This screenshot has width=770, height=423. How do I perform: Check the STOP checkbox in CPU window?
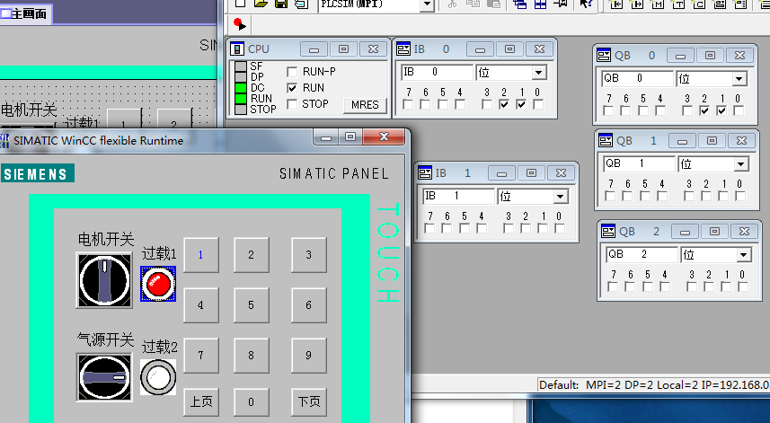(292, 104)
